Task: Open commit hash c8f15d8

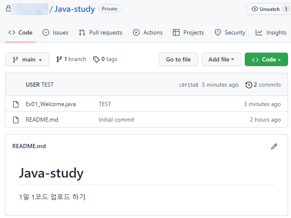Action: (x=188, y=85)
